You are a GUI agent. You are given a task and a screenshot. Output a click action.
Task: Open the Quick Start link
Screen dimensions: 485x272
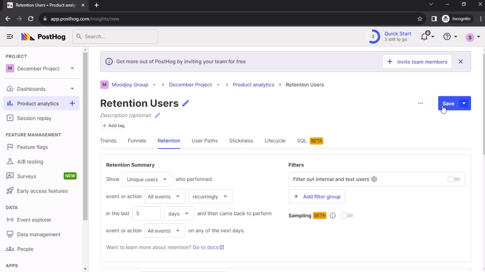(x=398, y=34)
